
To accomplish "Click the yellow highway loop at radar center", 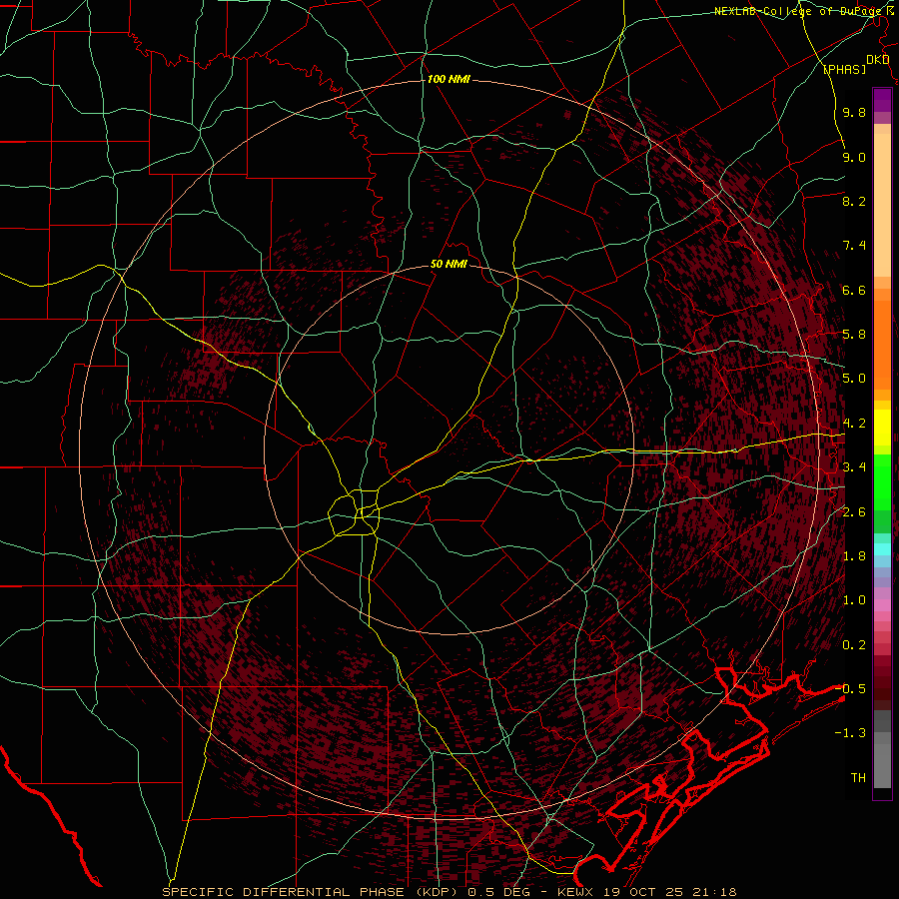I will (355, 512).
